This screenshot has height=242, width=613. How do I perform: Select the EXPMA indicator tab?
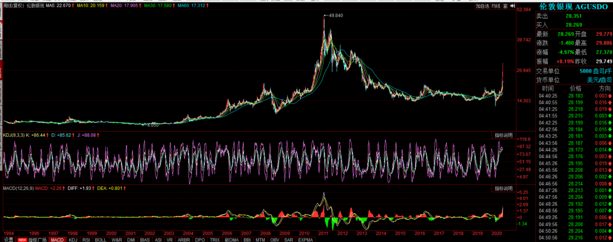305,239
